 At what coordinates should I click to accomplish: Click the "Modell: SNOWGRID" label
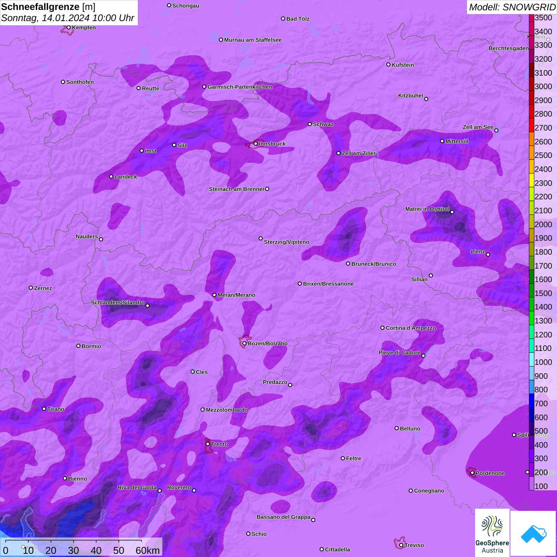pyautogui.click(x=512, y=7)
